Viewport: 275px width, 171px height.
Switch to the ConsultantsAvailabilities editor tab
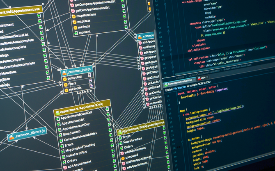[x=180, y=82]
